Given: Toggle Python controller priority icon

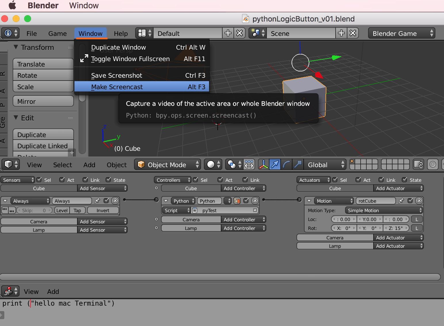Looking at the screenshot, I should point(237,201).
